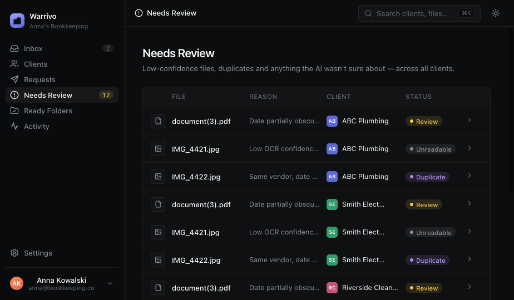Image resolution: width=514 pixels, height=300 pixels.
Task: Click the AB avatar in the ABC Plumbing IMG_4422.jpg row
Action: coord(332,177)
